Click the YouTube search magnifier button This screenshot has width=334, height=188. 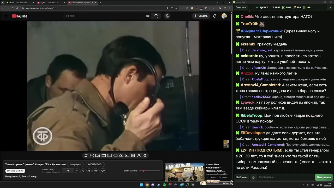pyautogui.click(x=156, y=16)
